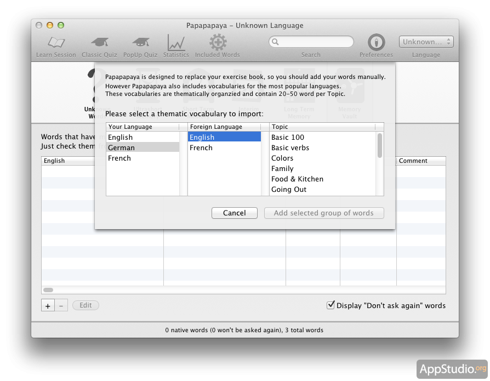Click the Topic column header
The height and width of the screenshot is (381, 490).
point(322,127)
